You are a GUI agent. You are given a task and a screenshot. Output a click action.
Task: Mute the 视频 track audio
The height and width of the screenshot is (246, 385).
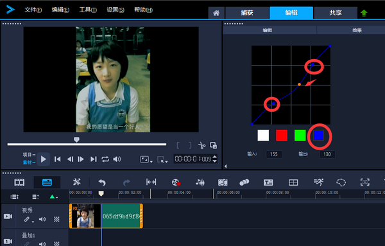[42, 219]
